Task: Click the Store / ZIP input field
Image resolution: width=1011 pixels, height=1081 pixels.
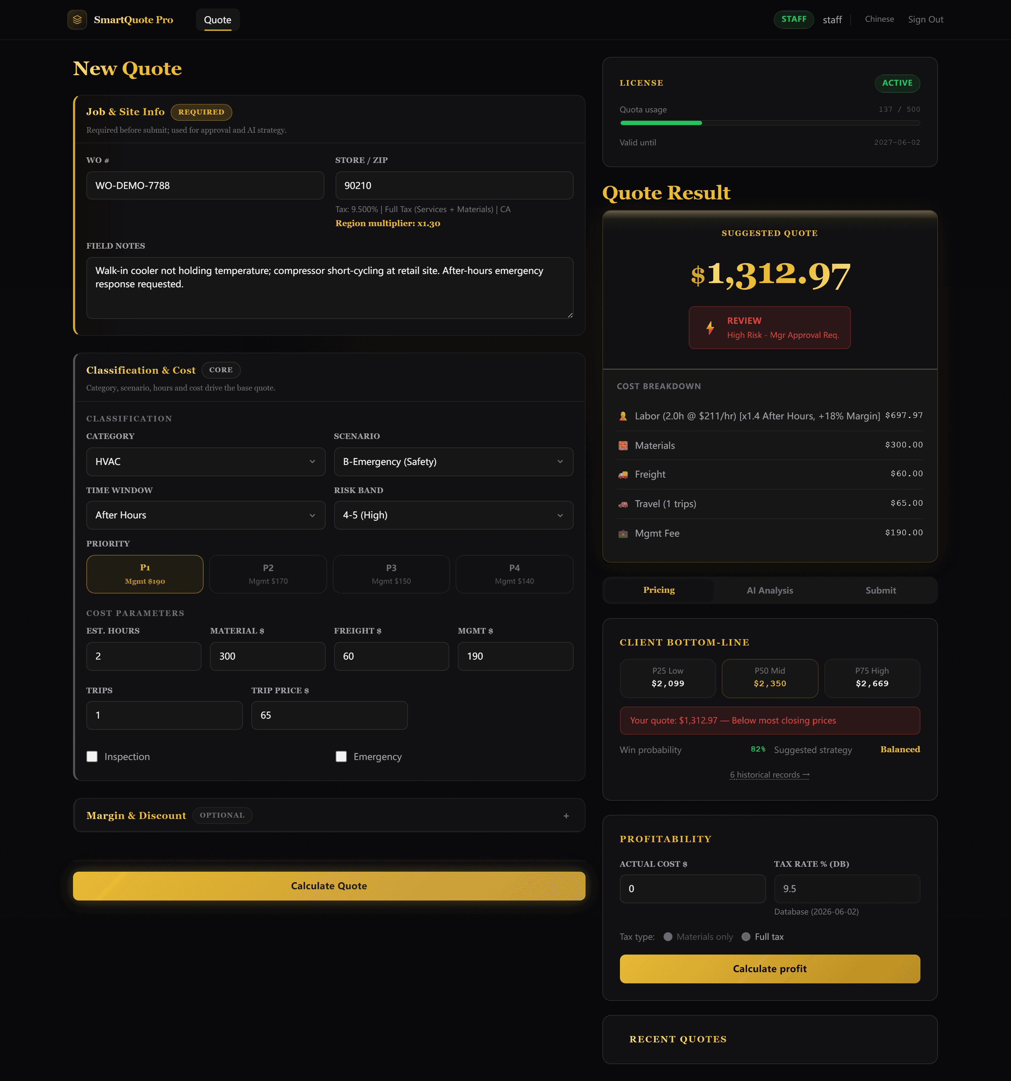Action: coord(454,185)
